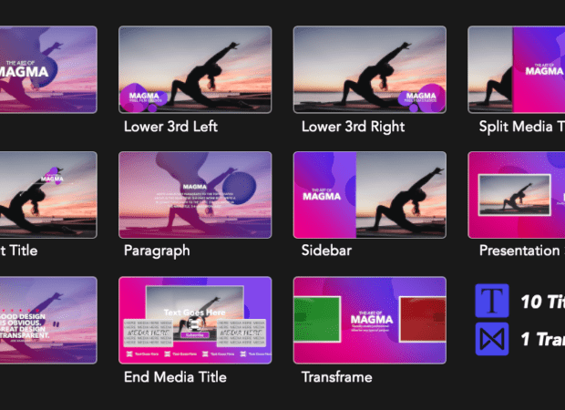Viewport: 565px width, 410px height.
Task: Click the Transframe label text
Action: point(337,377)
